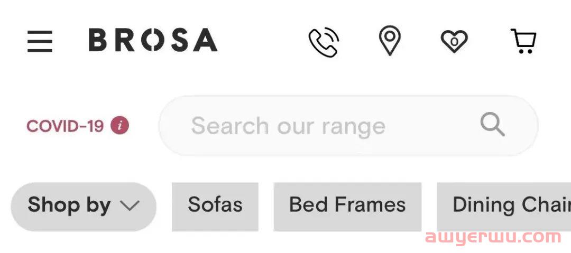571x253 pixels.
Task: Click the Shop by label text
Action: pos(69,205)
